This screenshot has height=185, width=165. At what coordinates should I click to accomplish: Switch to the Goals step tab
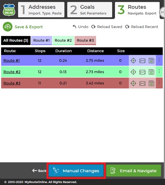(90, 10)
